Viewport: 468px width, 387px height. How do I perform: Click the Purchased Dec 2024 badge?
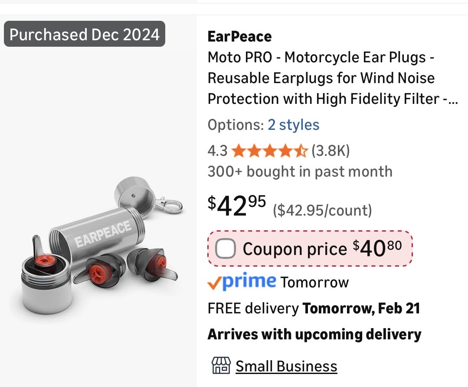(x=85, y=34)
